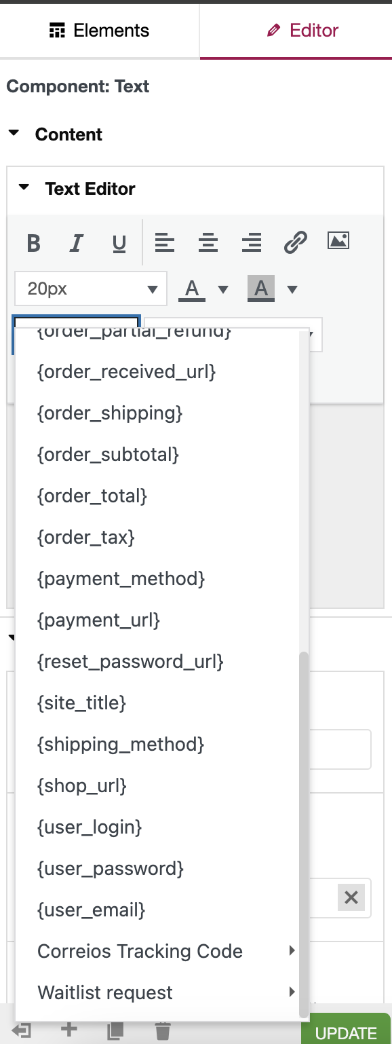Toggle italic text style
The height and width of the screenshot is (1044, 392).
pos(77,242)
